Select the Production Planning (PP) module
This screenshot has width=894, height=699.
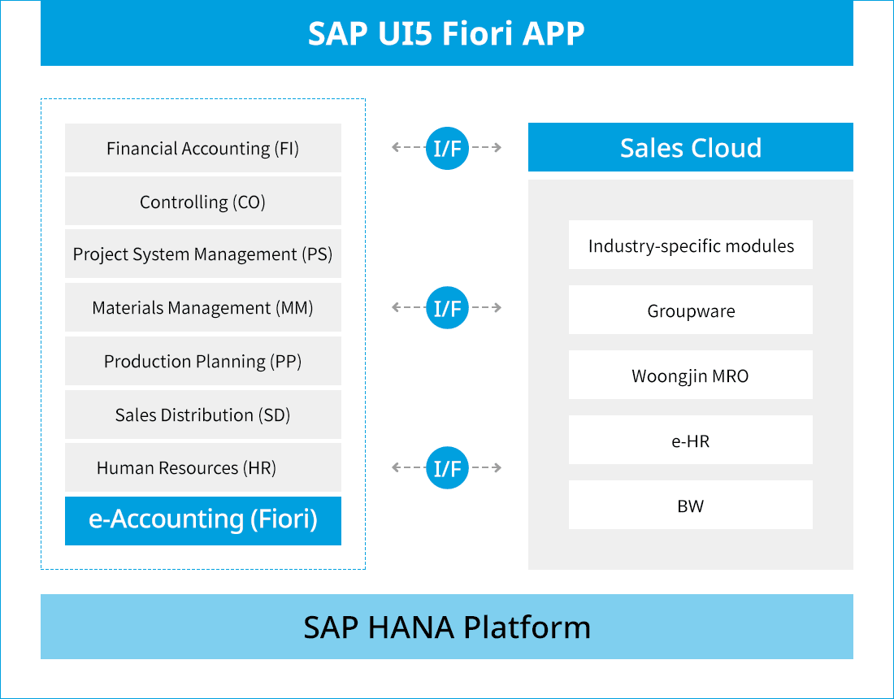203,361
